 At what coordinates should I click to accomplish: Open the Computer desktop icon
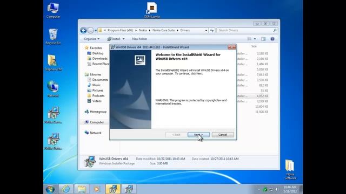pos(53,11)
